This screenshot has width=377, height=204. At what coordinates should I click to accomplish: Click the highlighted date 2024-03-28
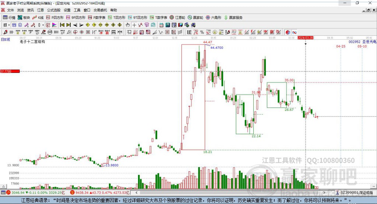tap(305, 38)
